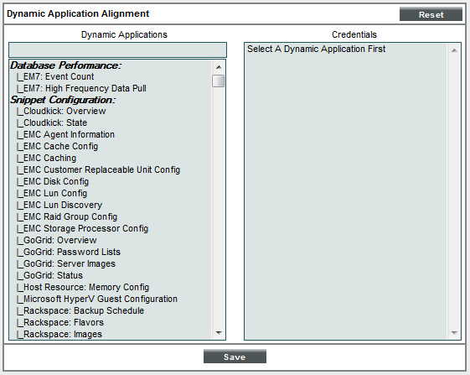Viewport: 470px width, 375px height.
Task: Click Select A Dynamic Application First entry
Action: point(316,49)
